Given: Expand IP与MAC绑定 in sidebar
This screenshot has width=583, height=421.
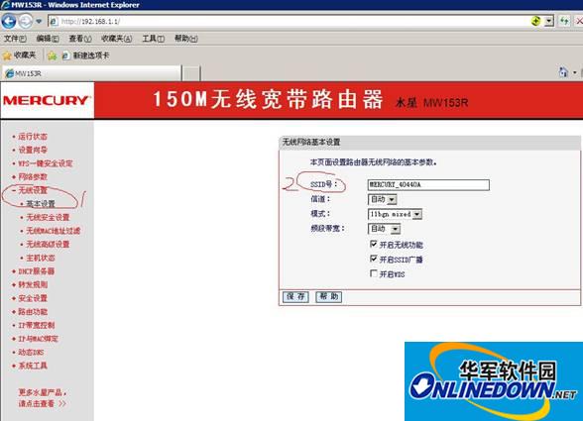Looking at the screenshot, I should pyautogui.click(x=39, y=339).
